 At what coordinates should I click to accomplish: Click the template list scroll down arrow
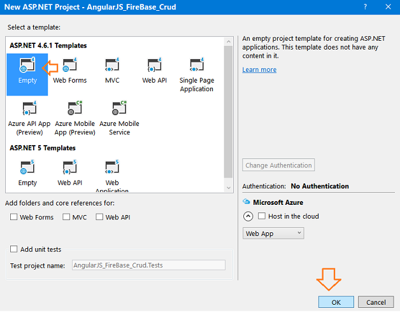pos(228,188)
